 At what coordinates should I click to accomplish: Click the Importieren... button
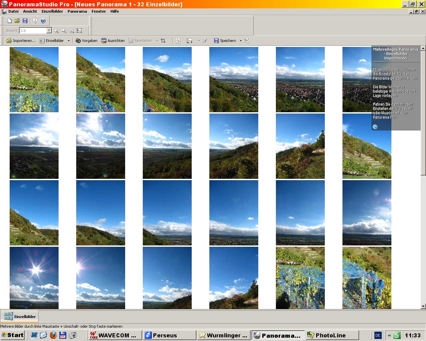coord(21,41)
